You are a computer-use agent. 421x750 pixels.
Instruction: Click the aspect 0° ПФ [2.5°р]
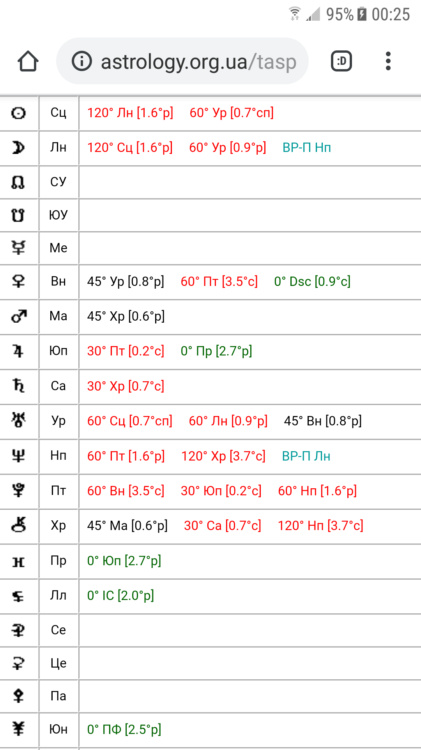[x=124, y=729]
